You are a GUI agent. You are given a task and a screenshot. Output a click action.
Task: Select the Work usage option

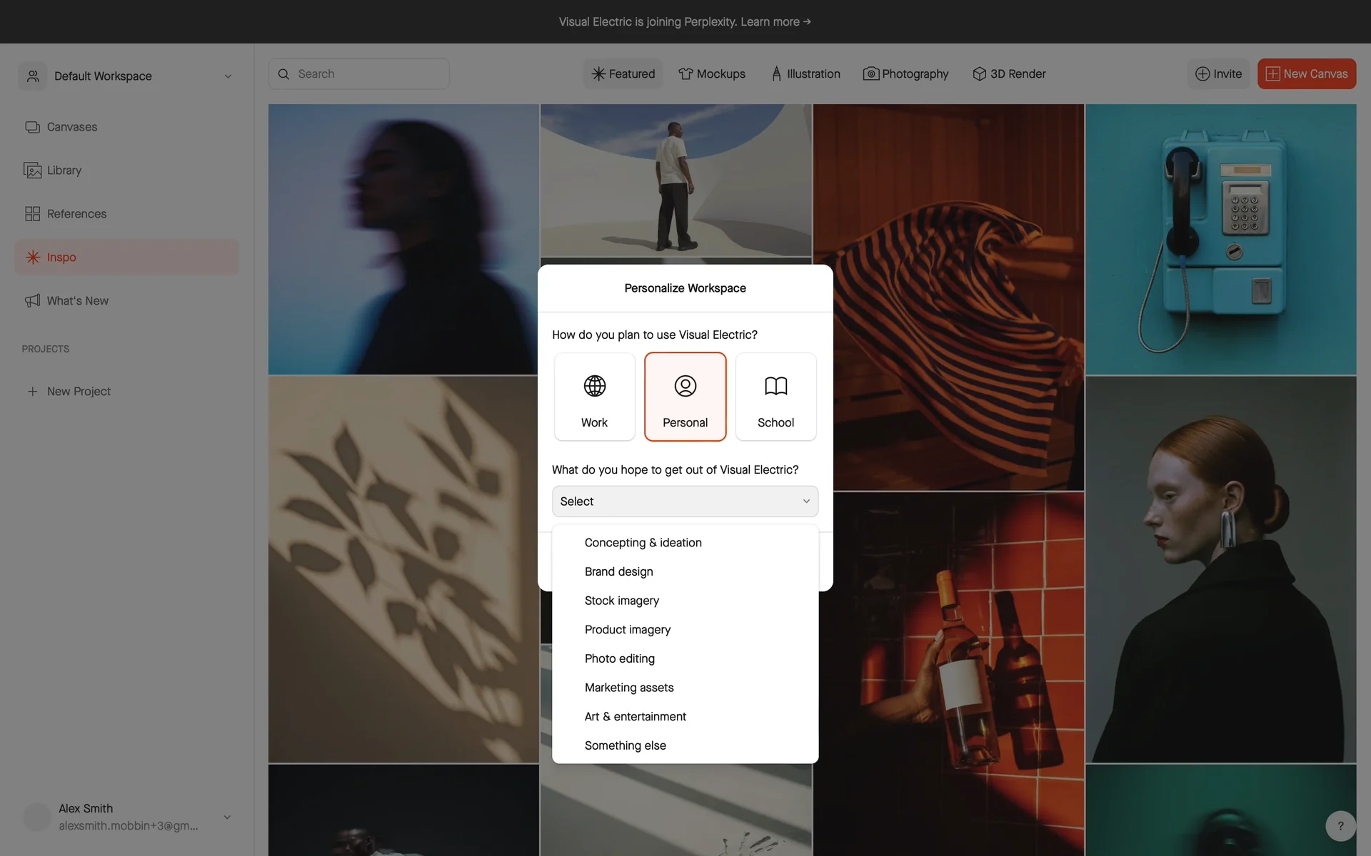click(x=594, y=397)
